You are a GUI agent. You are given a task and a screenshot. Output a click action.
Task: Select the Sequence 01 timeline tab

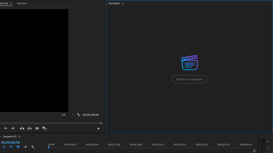(x=10, y=136)
